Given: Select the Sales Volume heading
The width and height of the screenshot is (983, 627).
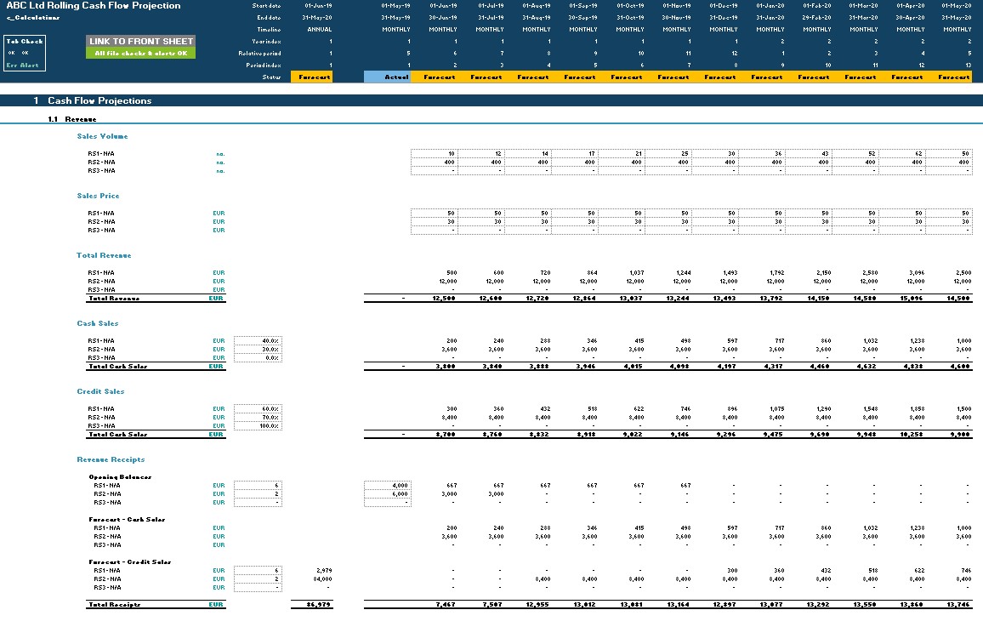Looking at the screenshot, I should pos(102,136).
